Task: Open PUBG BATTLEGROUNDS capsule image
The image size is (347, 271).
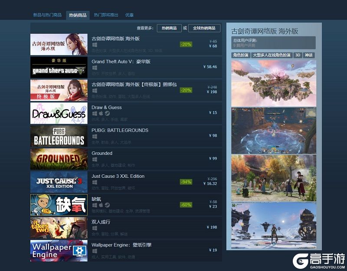Action: click(59, 136)
